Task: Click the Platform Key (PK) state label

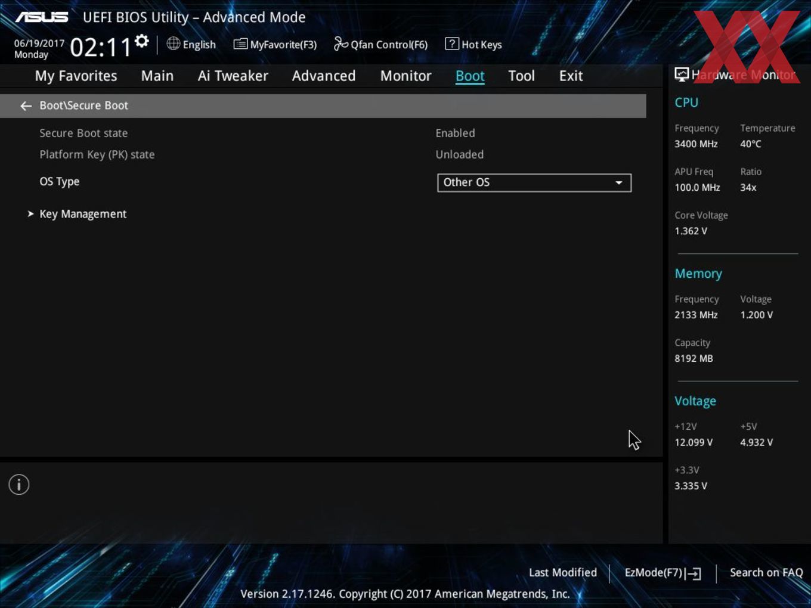Action: (97, 155)
